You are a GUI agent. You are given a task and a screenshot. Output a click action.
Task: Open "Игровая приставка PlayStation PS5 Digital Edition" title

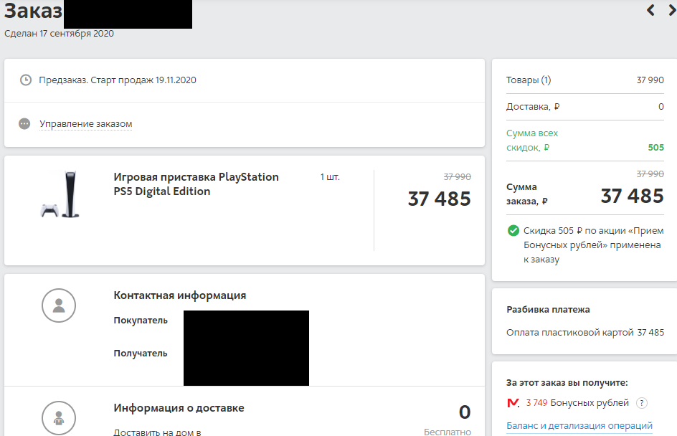[196, 184]
